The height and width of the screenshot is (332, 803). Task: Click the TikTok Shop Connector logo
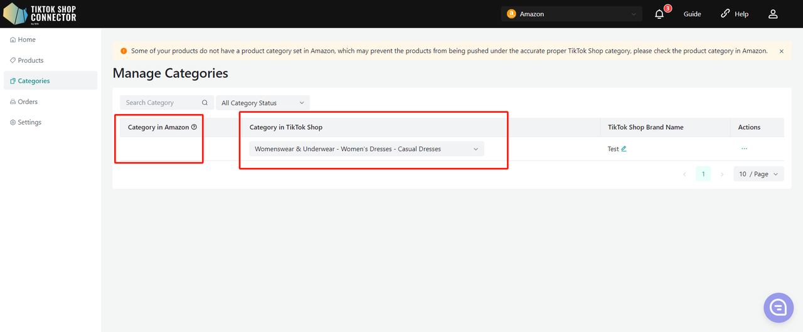[40, 13]
